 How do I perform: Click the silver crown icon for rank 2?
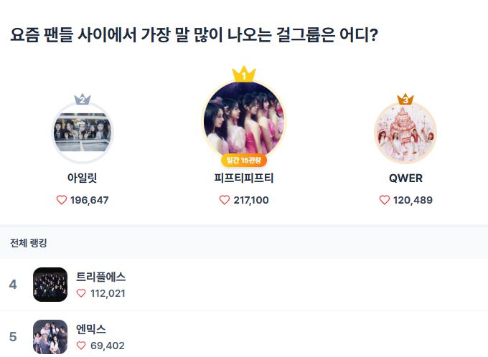(x=82, y=100)
